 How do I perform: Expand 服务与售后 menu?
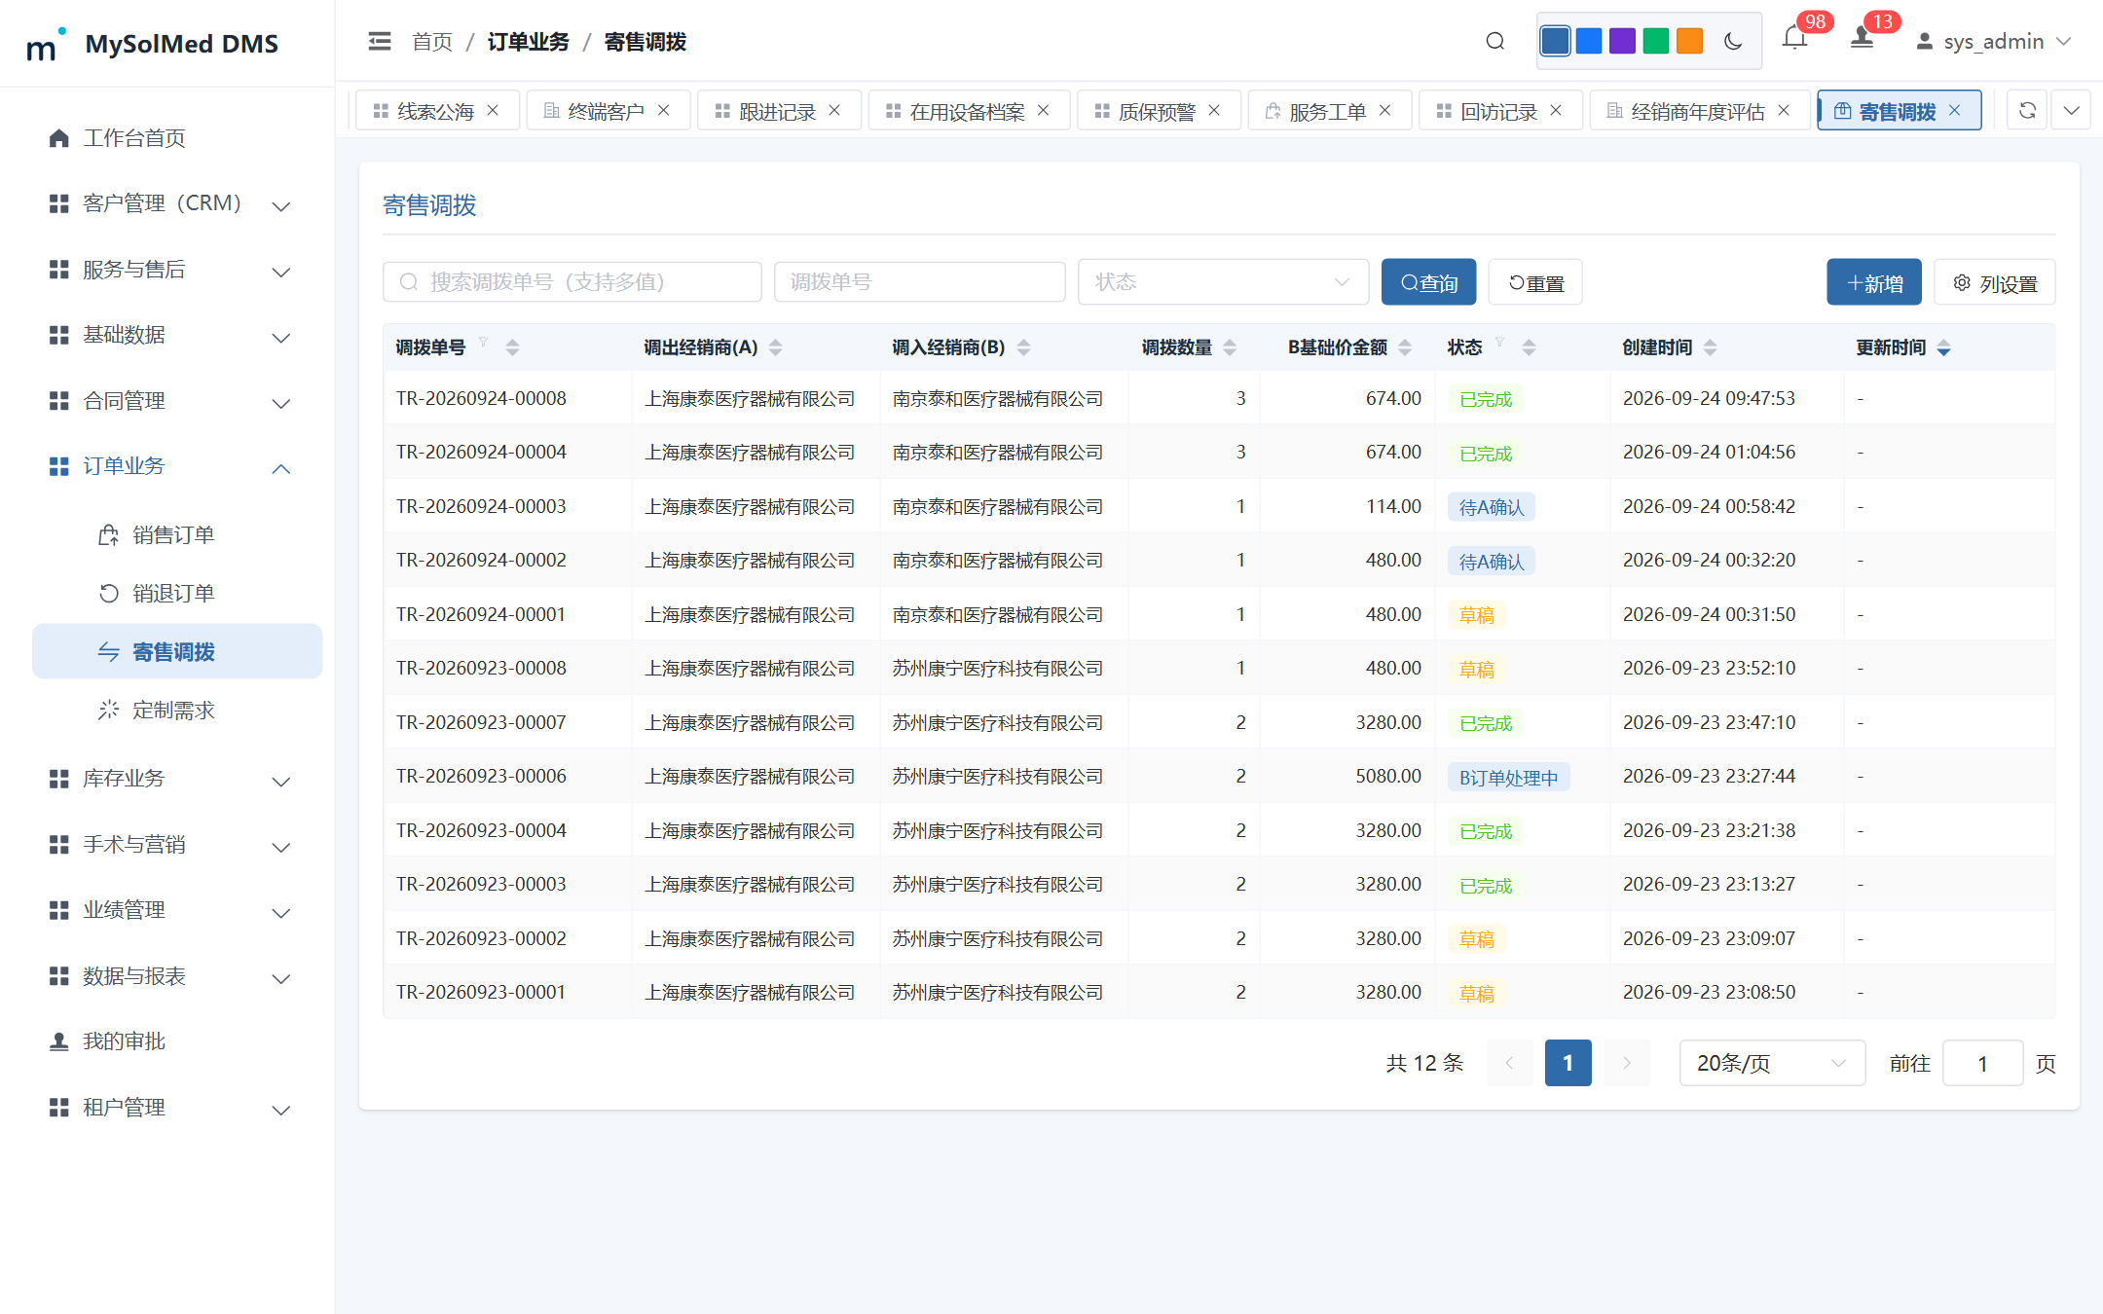click(x=177, y=270)
